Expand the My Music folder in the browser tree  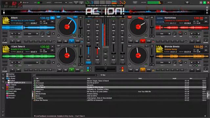12,78
